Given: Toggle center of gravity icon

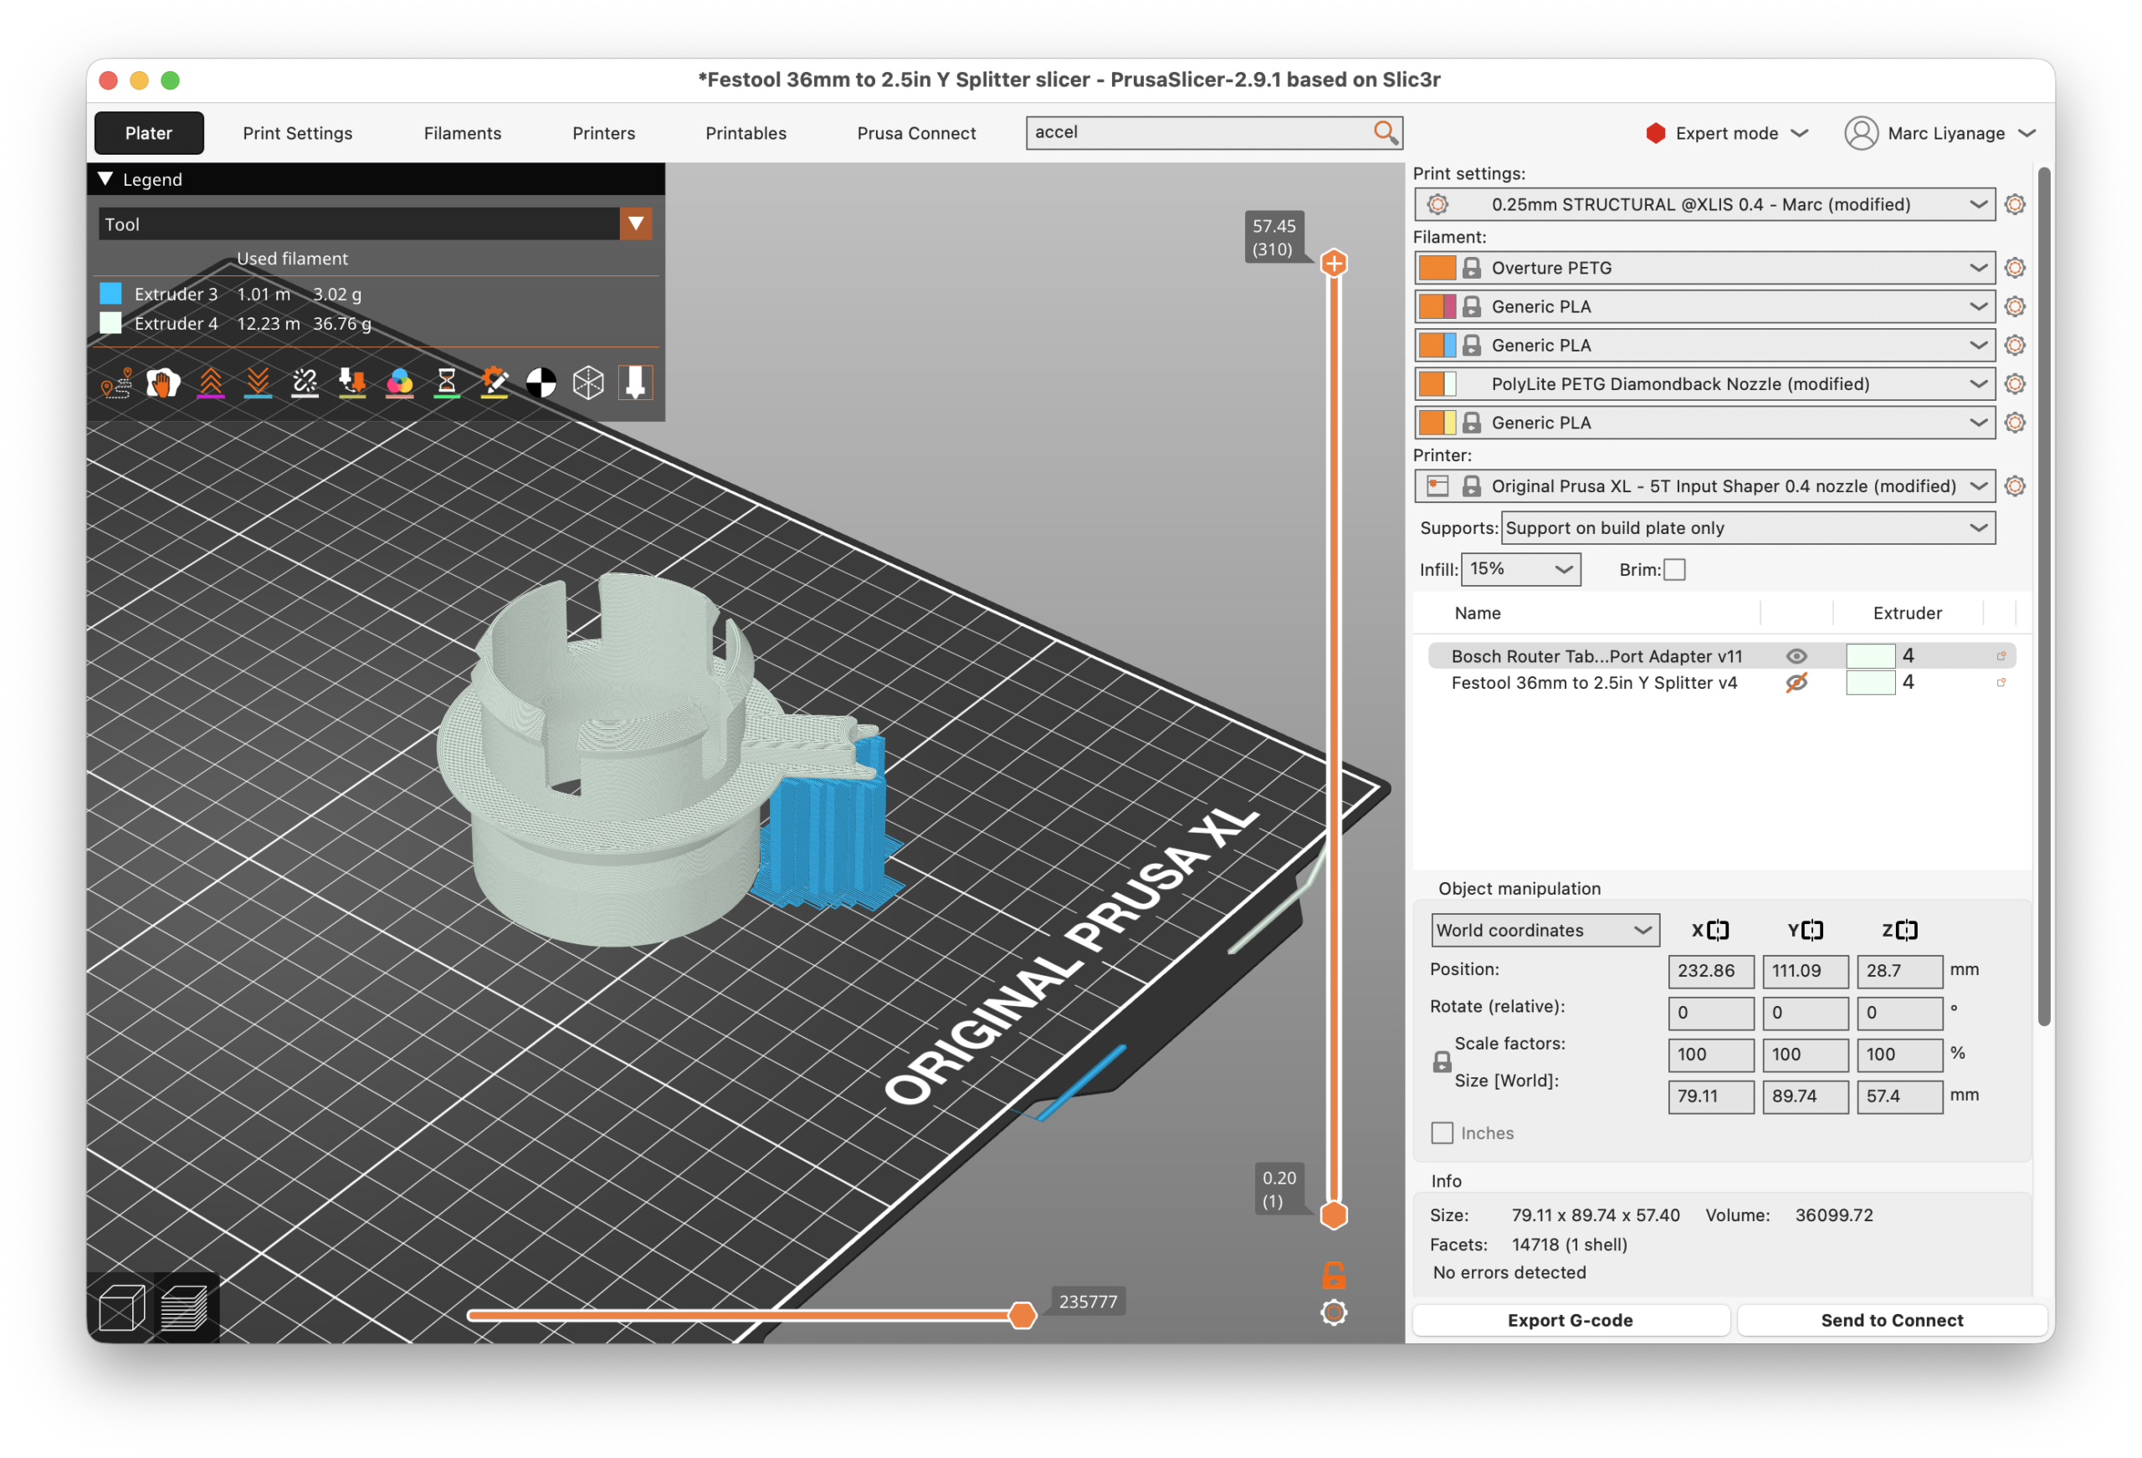Looking at the screenshot, I should [541, 382].
